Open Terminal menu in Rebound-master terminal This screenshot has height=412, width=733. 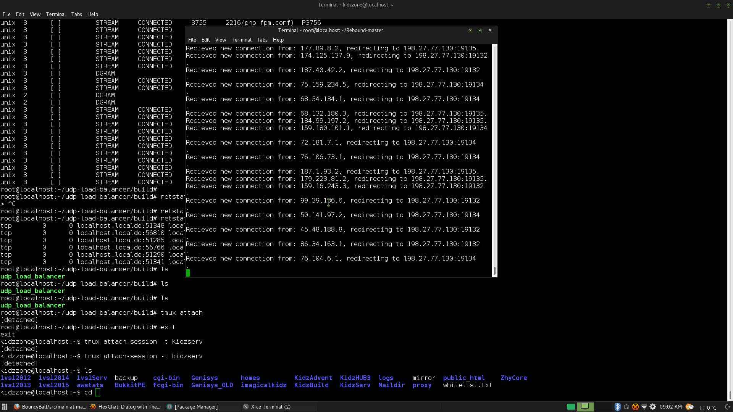coord(241,40)
